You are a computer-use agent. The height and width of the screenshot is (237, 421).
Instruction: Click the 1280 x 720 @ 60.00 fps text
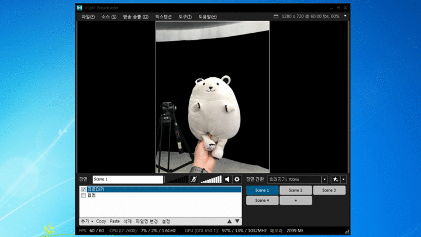pos(310,16)
